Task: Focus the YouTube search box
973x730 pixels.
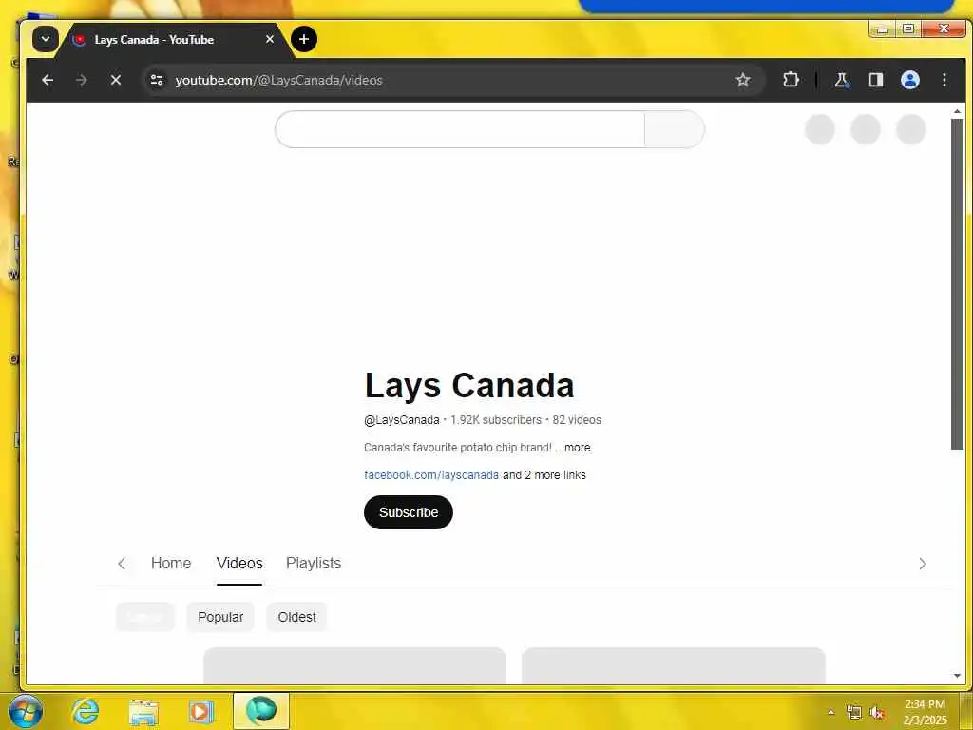Action: pyautogui.click(x=460, y=129)
